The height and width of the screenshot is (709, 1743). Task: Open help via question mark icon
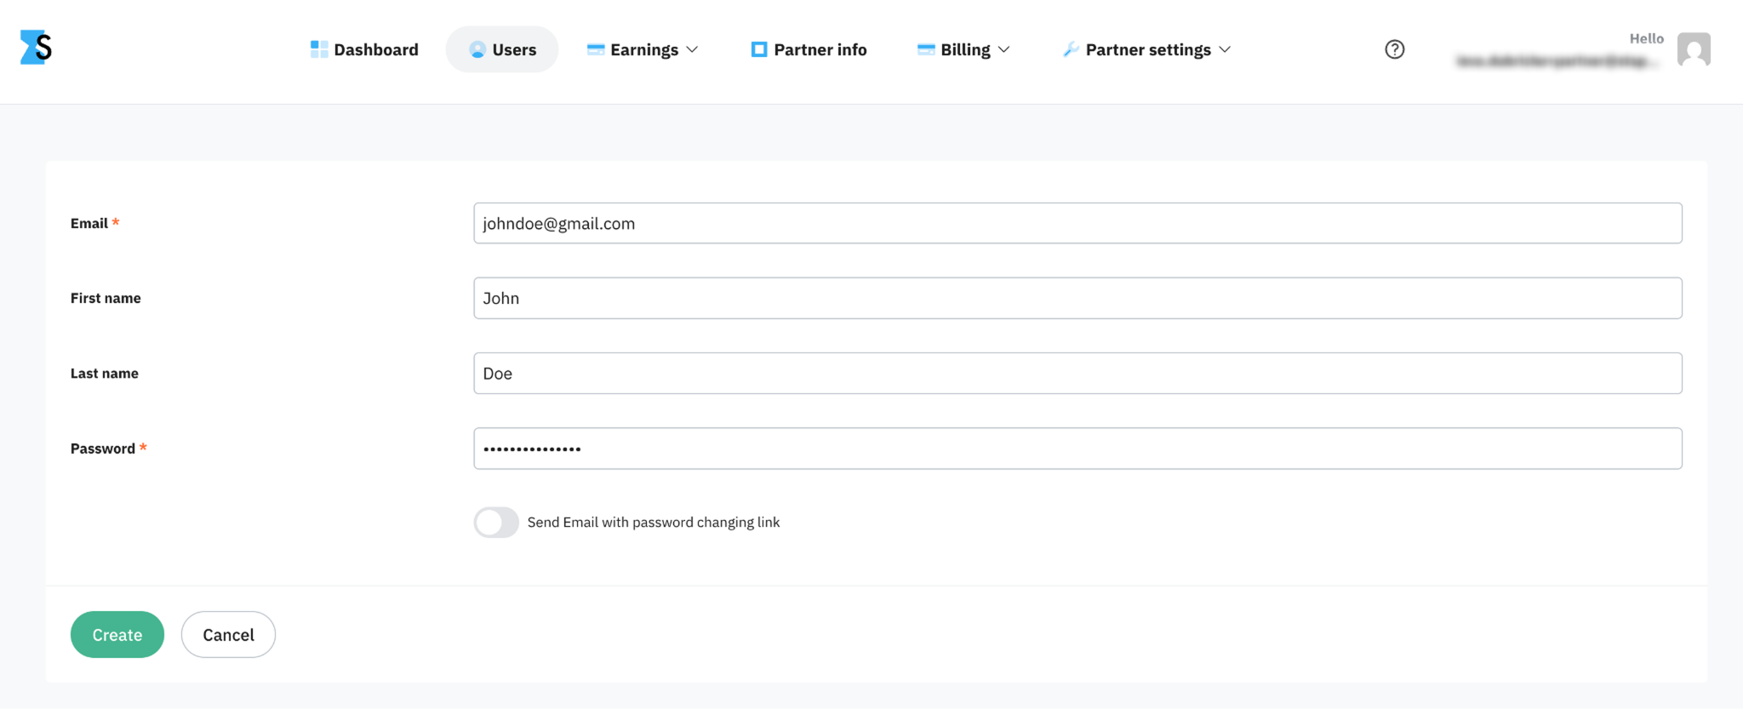(1395, 49)
